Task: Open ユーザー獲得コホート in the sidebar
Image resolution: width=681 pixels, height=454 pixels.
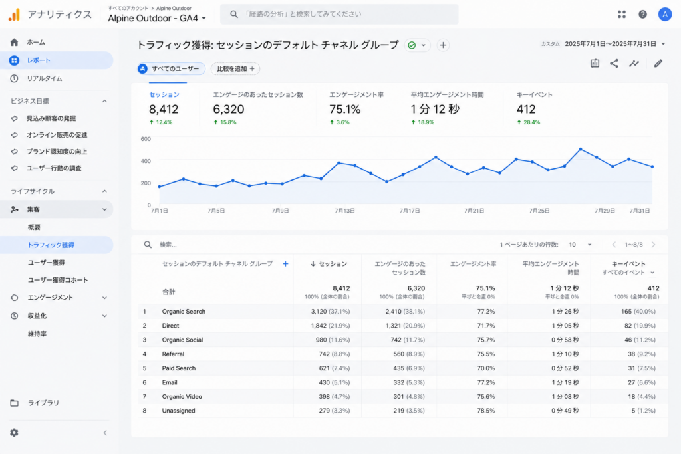Action: [58, 280]
